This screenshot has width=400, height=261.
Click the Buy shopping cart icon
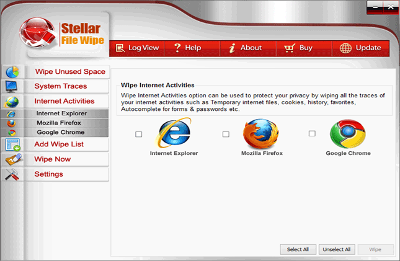290,48
